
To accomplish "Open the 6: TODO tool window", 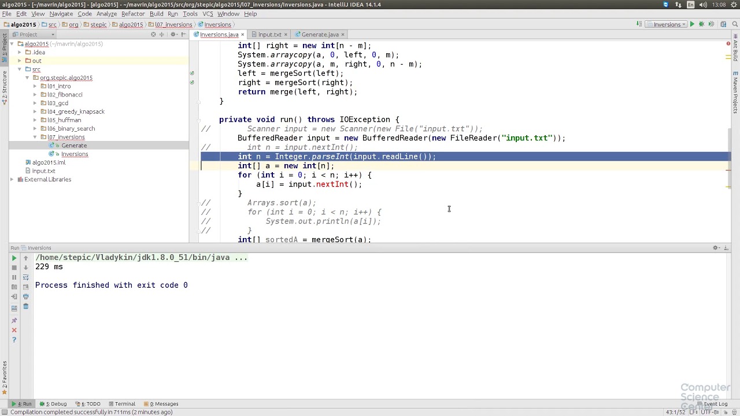I will [88, 404].
